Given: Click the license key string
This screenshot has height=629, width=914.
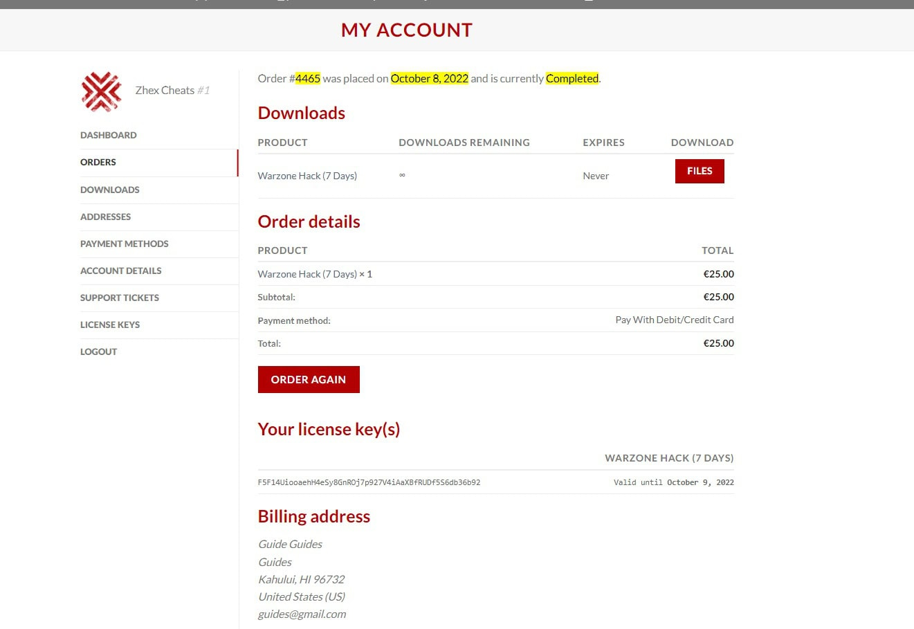Looking at the screenshot, I should [x=369, y=482].
